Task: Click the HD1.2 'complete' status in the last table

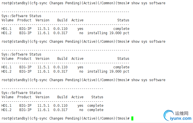Action: coord(95,110)
